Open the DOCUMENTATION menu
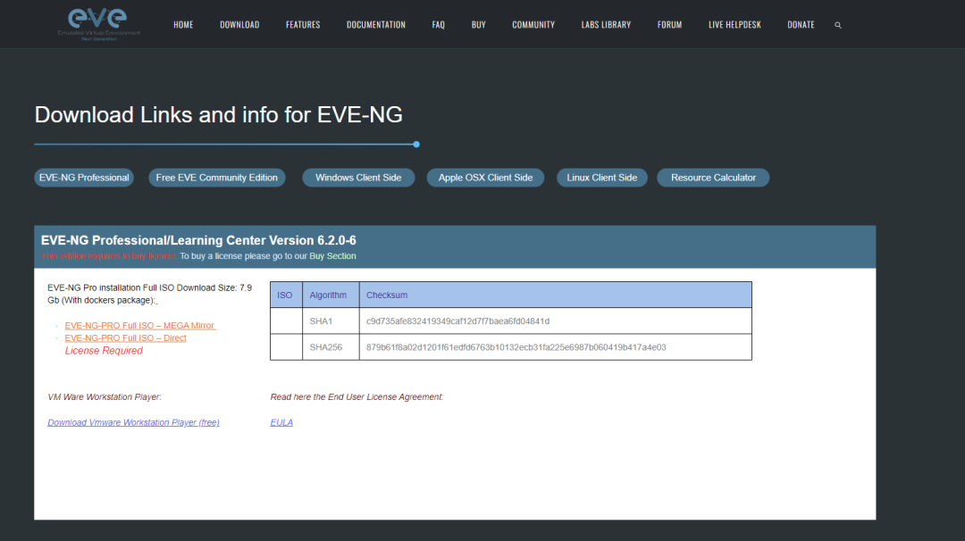The height and width of the screenshot is (541, 965). coord(376,25)
